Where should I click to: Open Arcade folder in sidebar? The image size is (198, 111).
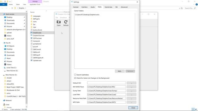click(9, 78)
